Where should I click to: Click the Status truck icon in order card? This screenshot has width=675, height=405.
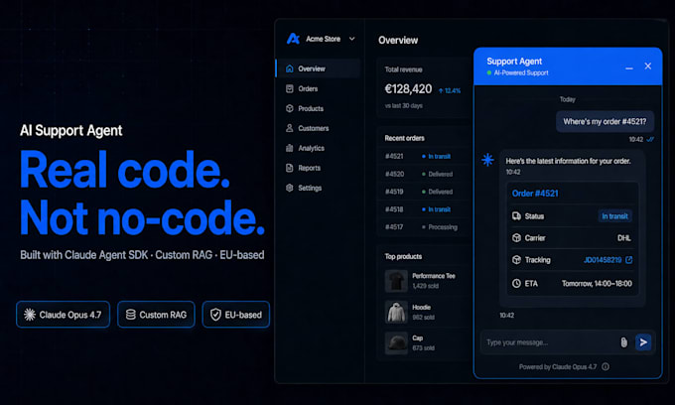point(516,216)
